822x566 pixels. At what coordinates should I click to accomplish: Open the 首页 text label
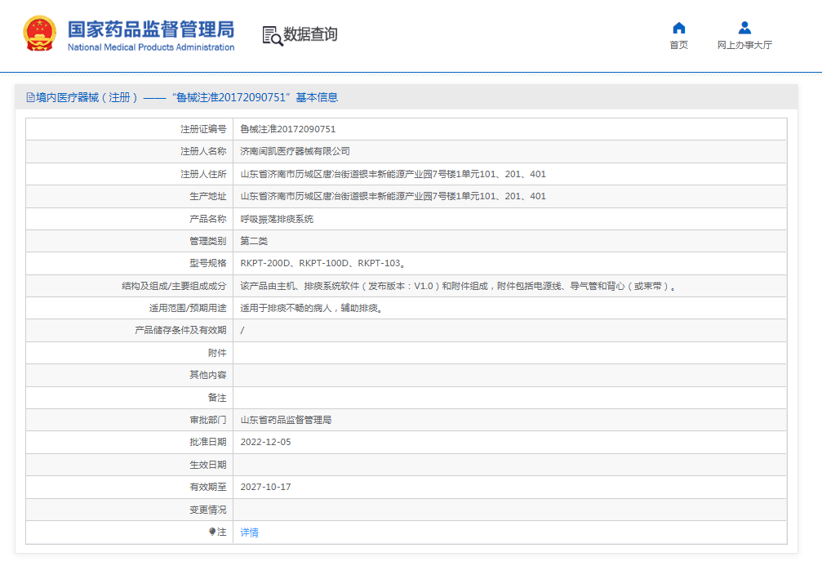pyautogui.click(x=678, y=46)
